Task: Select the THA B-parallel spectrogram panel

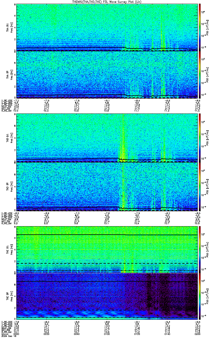Action: pyautogui.click(x=107, y=75)
